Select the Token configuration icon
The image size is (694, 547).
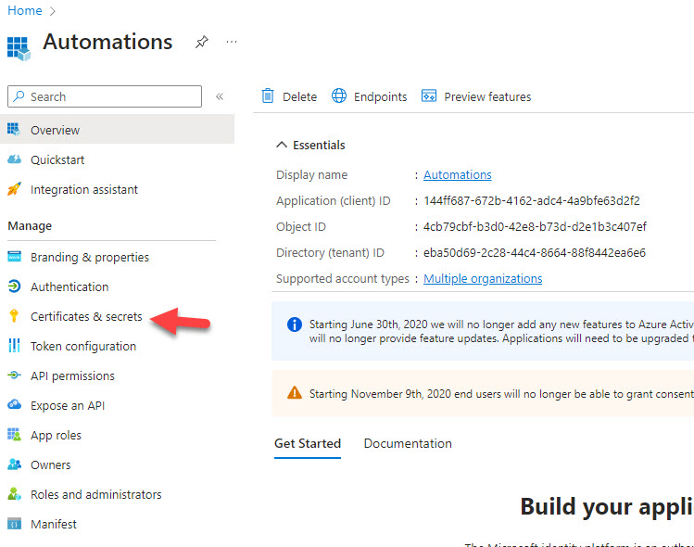[14, 346]
